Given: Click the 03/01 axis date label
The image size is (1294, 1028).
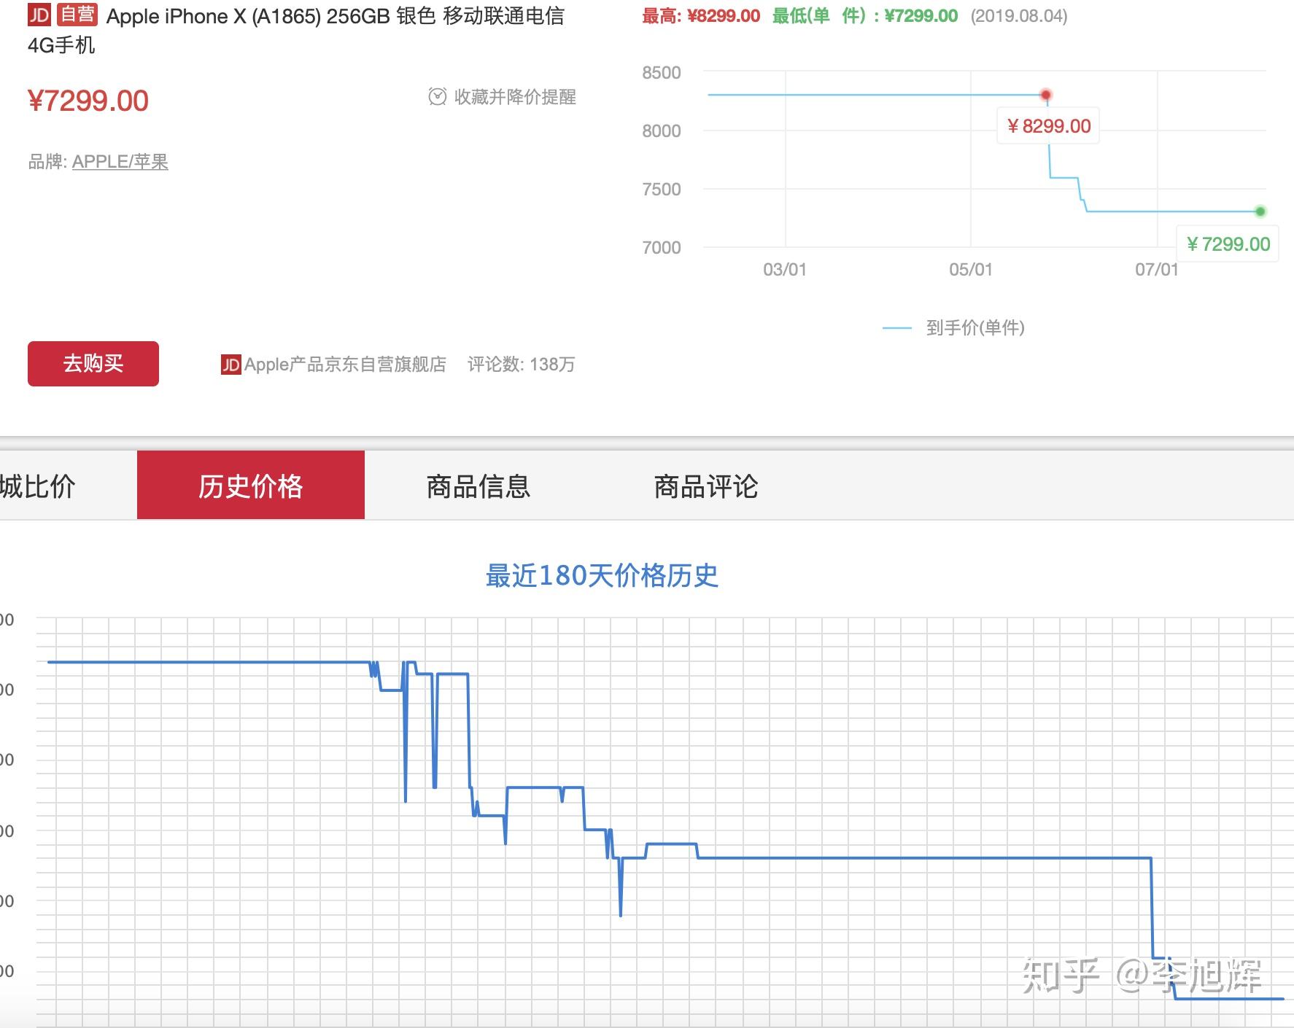Looking at the screenshot, I should pyautogui.click(x=785, y=270).
